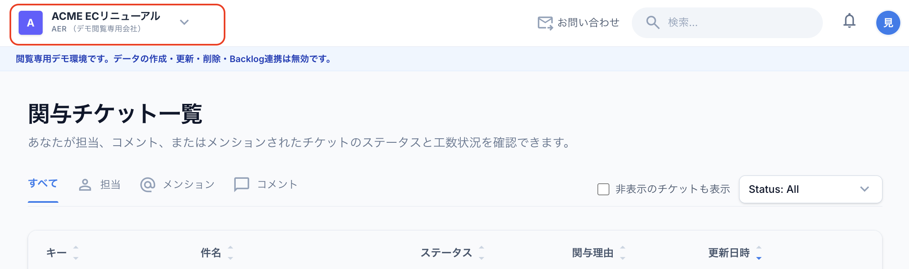909x269 pixels.
Task: Sort the ステータス column ascending
Action: pos(482,248)
